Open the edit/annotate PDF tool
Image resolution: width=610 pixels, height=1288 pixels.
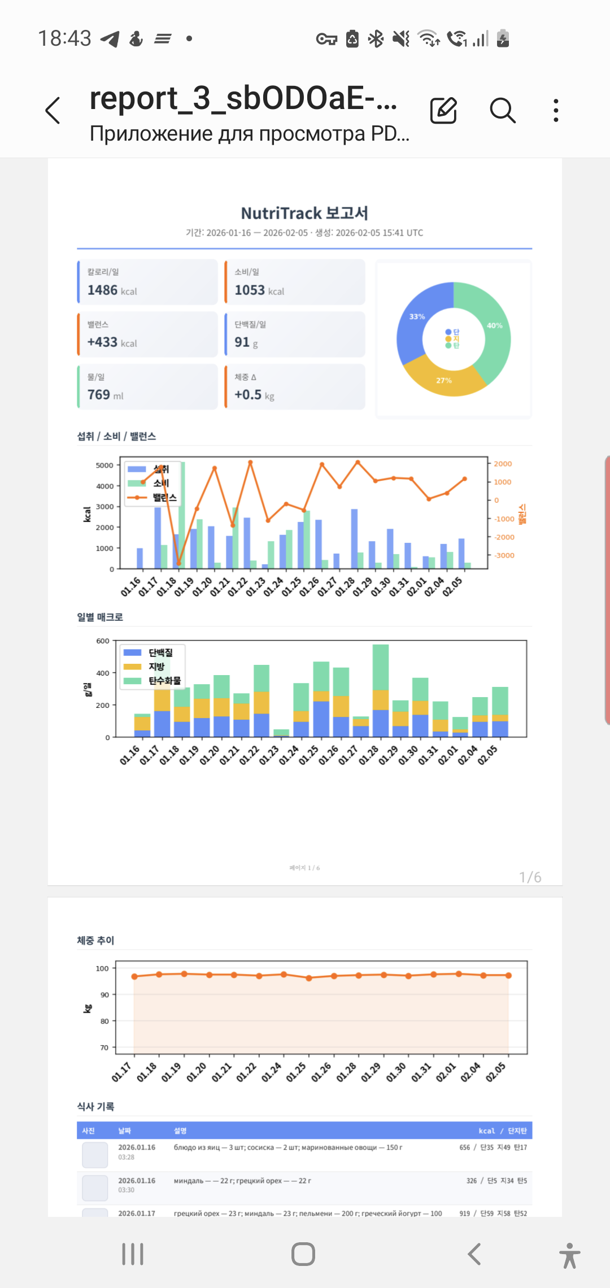point(443,110)
